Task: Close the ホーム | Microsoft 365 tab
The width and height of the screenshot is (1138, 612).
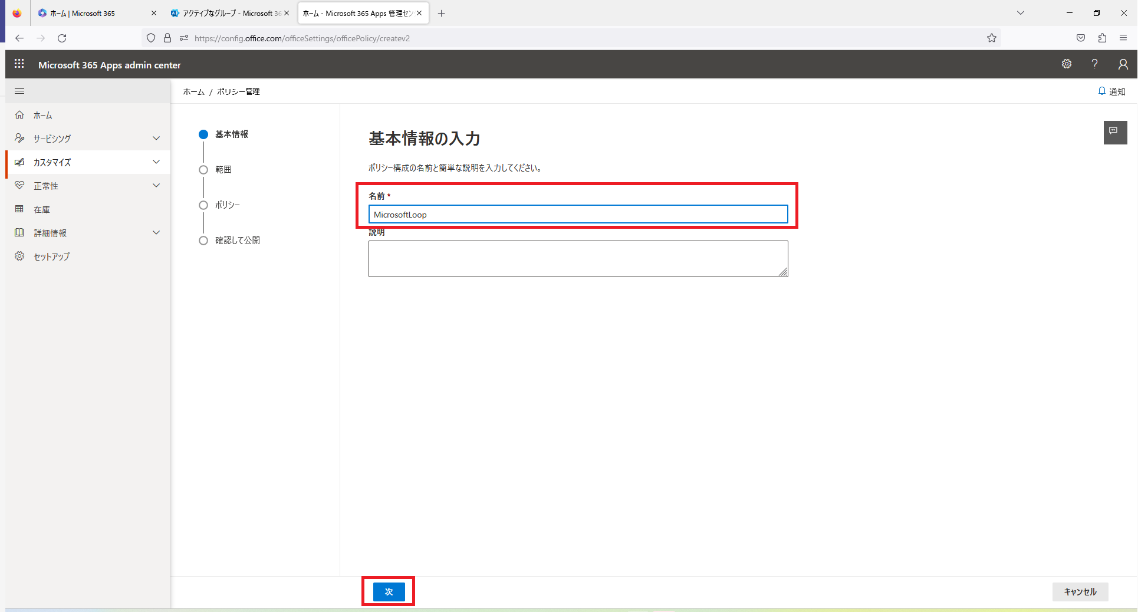Action: [154, 13]
